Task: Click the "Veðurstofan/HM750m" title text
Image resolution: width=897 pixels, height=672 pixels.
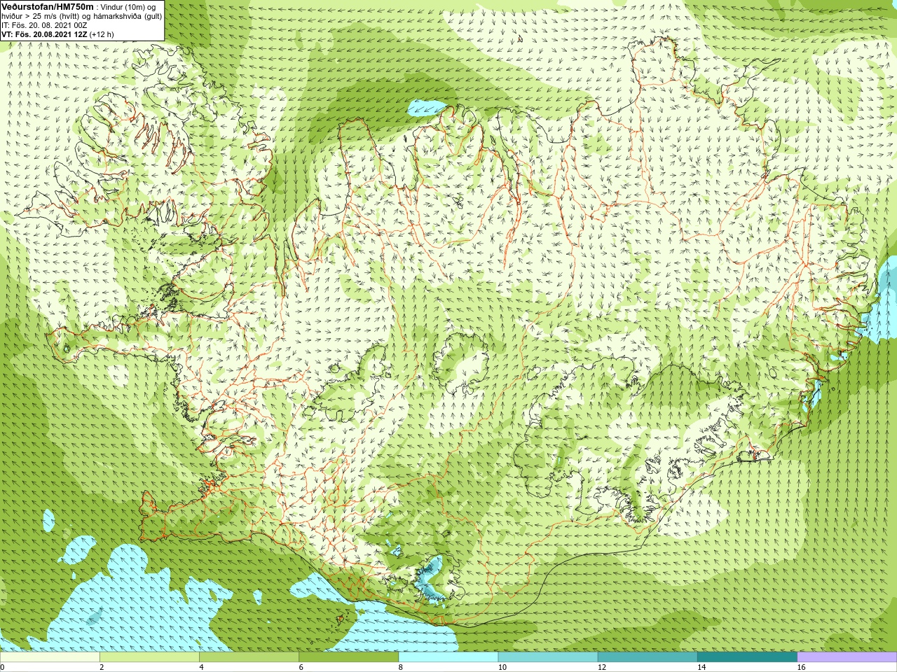Action: (47, 6)
